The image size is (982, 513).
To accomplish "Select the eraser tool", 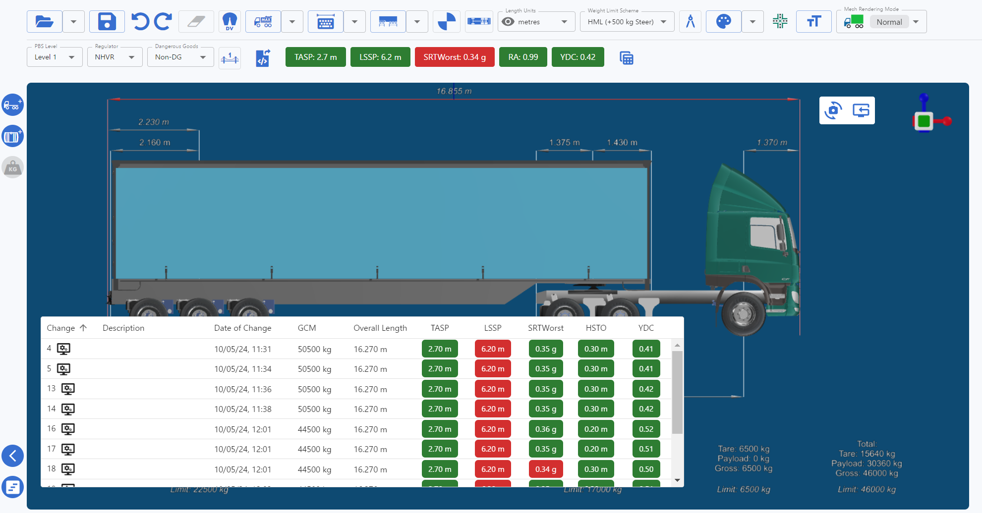I will (x=196, y=22).
